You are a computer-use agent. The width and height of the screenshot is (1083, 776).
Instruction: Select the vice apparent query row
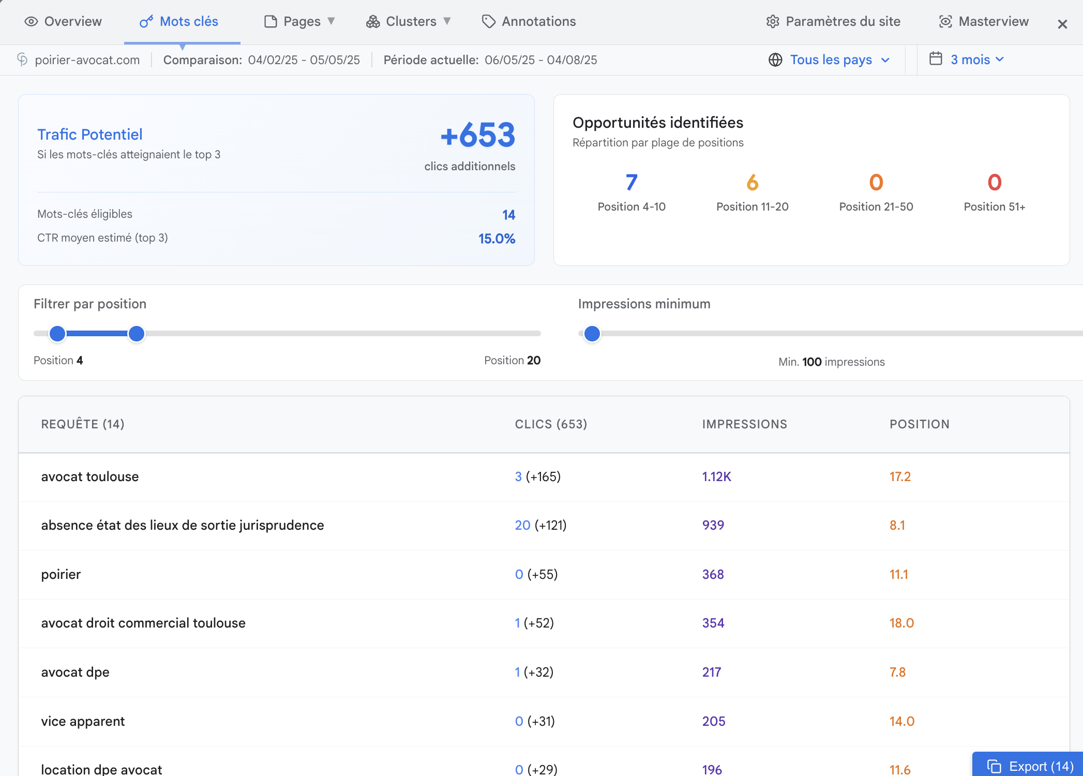(x=544, y=722)
